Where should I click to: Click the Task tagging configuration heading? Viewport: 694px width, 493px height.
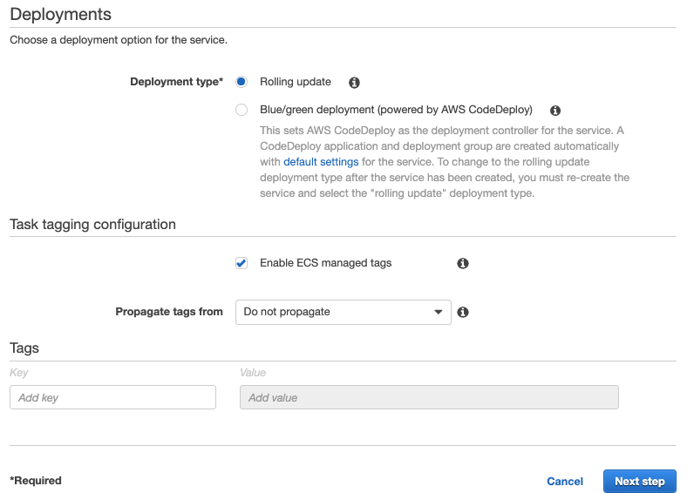pyautogui.click(x=92, y=225)
